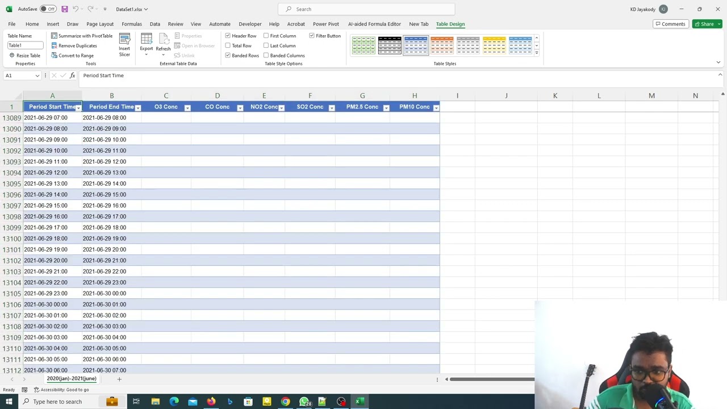Viewport: 727px width, 409px height.
Task: Enable Banded Columns checkbox
Action: (x=266, y=56)
